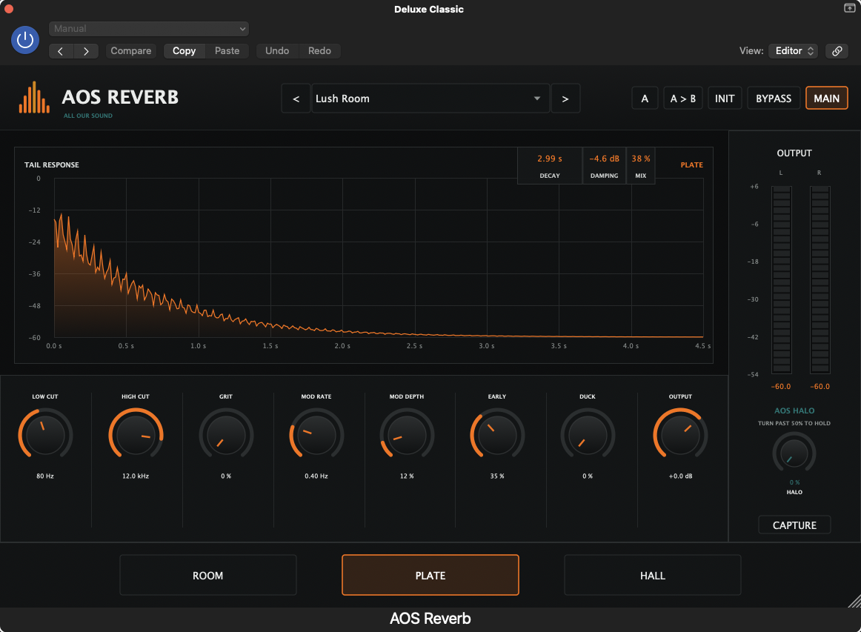Click the 35 % early value
Image resolution: width=861 pixels, height=632 pixels.
(x=497, y=476)
